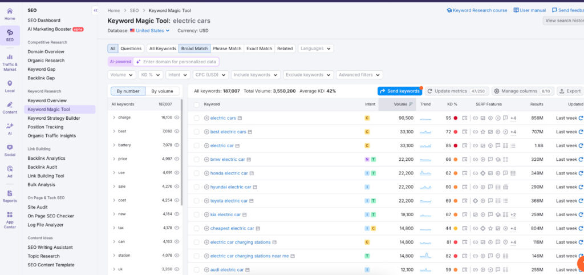Switch groups to By volume

[x=163, y=91]
